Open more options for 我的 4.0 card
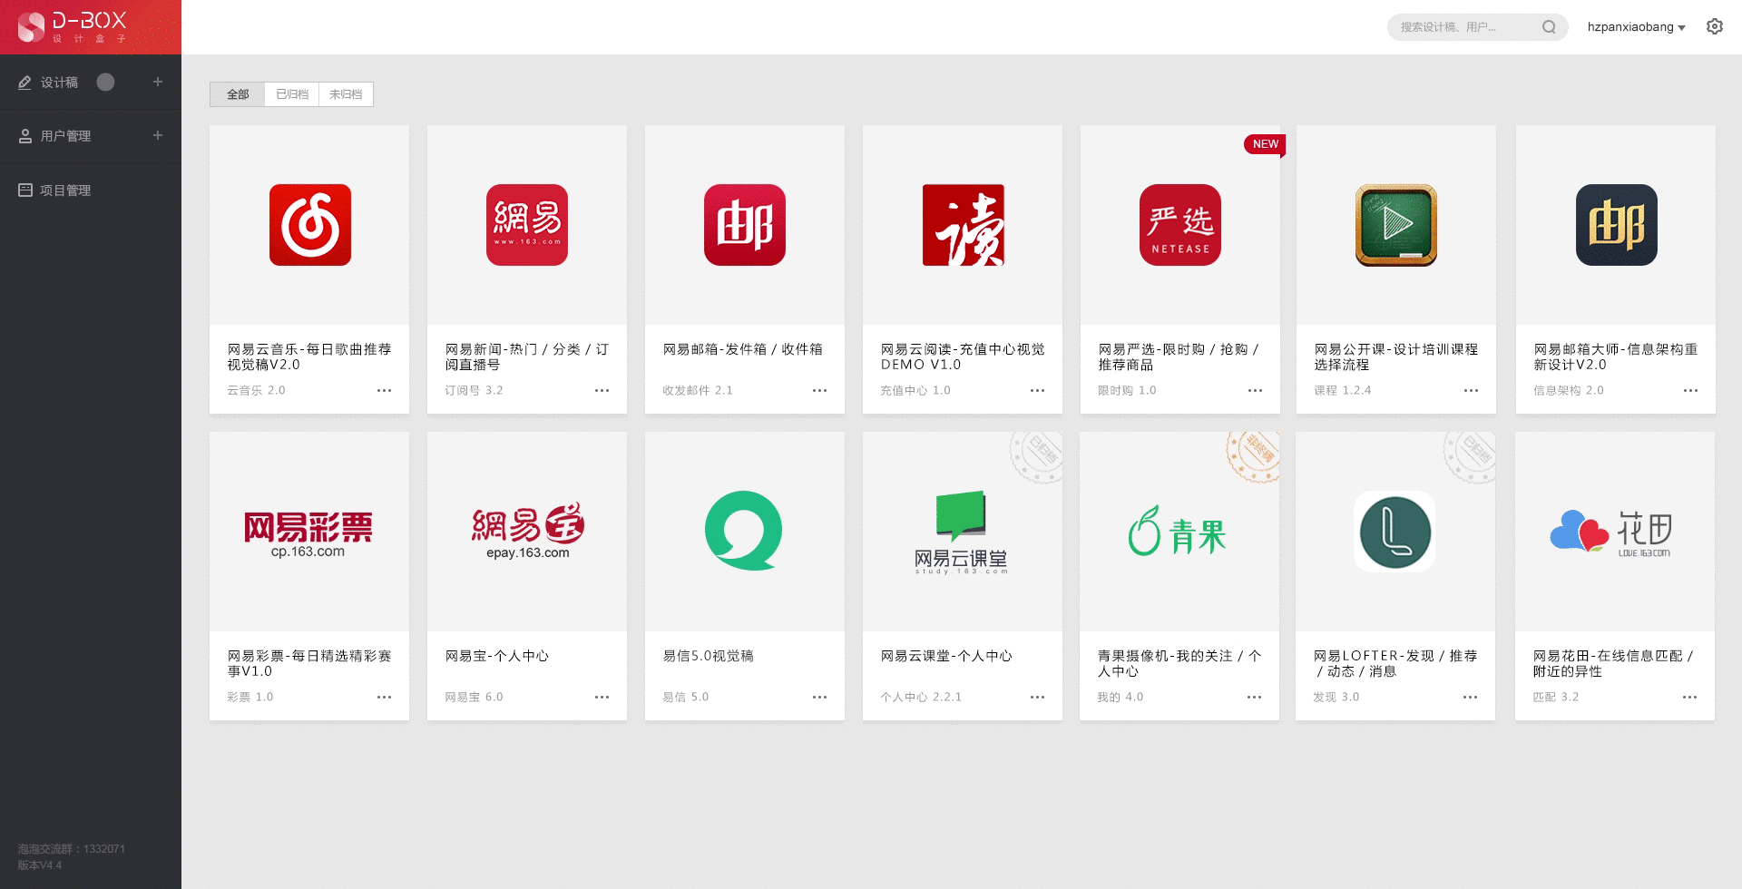This screenshot has height=889, width=1742. tap(1255, 698)
